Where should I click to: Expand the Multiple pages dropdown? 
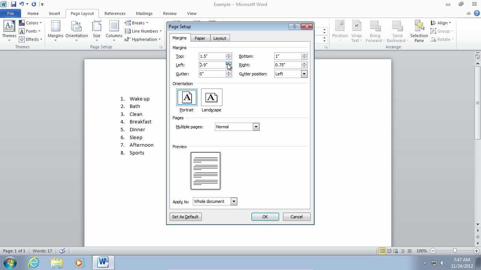[256, 127]
